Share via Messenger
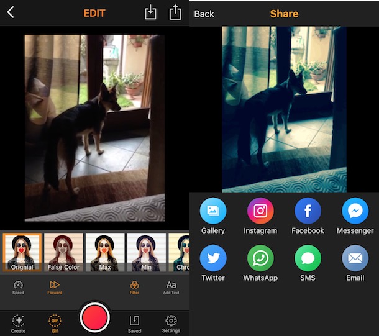The image size is (379, 336). coord(355,216)
